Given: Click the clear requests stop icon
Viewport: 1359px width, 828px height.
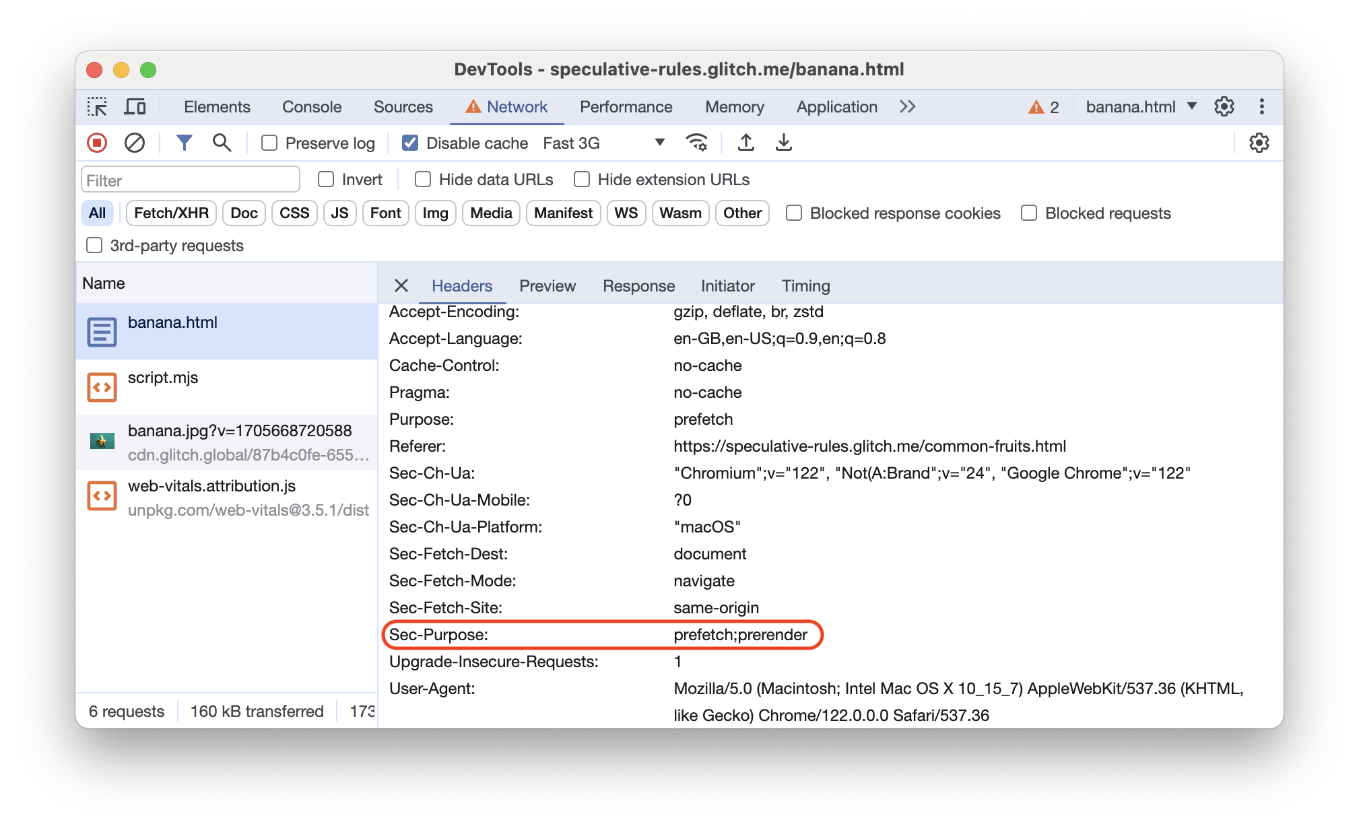Looking at the screenshot, I should [x=133, y=143].
